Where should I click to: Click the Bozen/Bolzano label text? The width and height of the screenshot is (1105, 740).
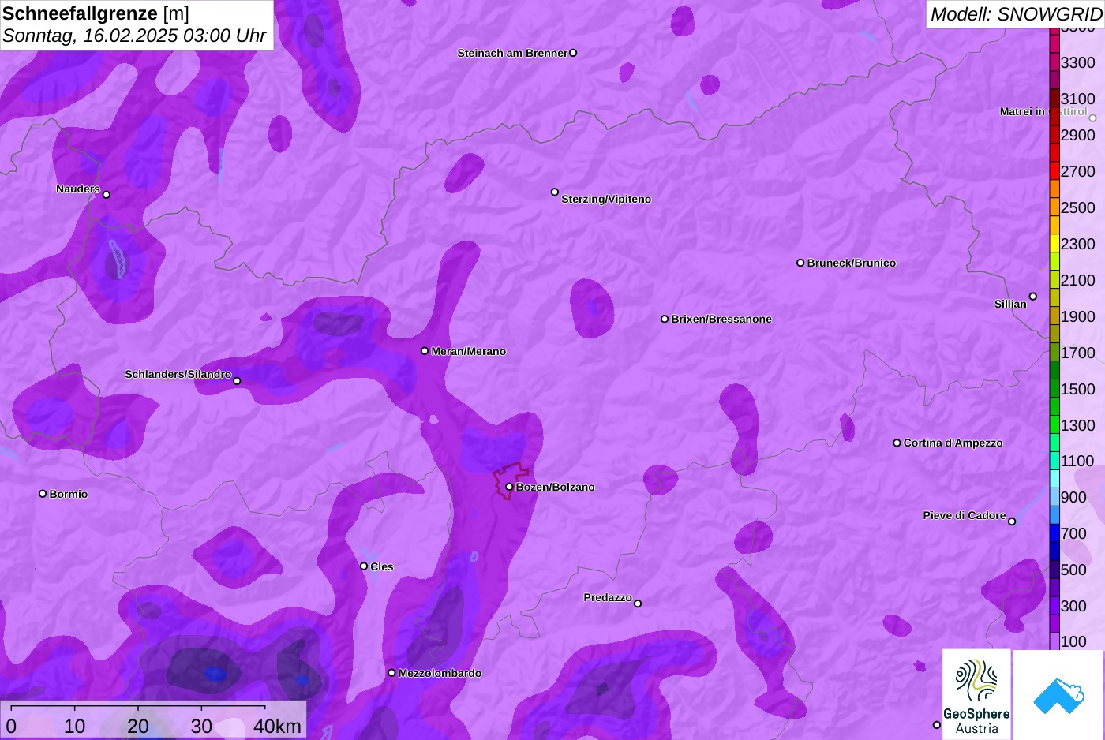tap(556, 487)
